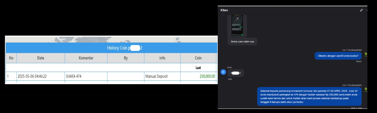Click the info column header

[x=162, y=58]
